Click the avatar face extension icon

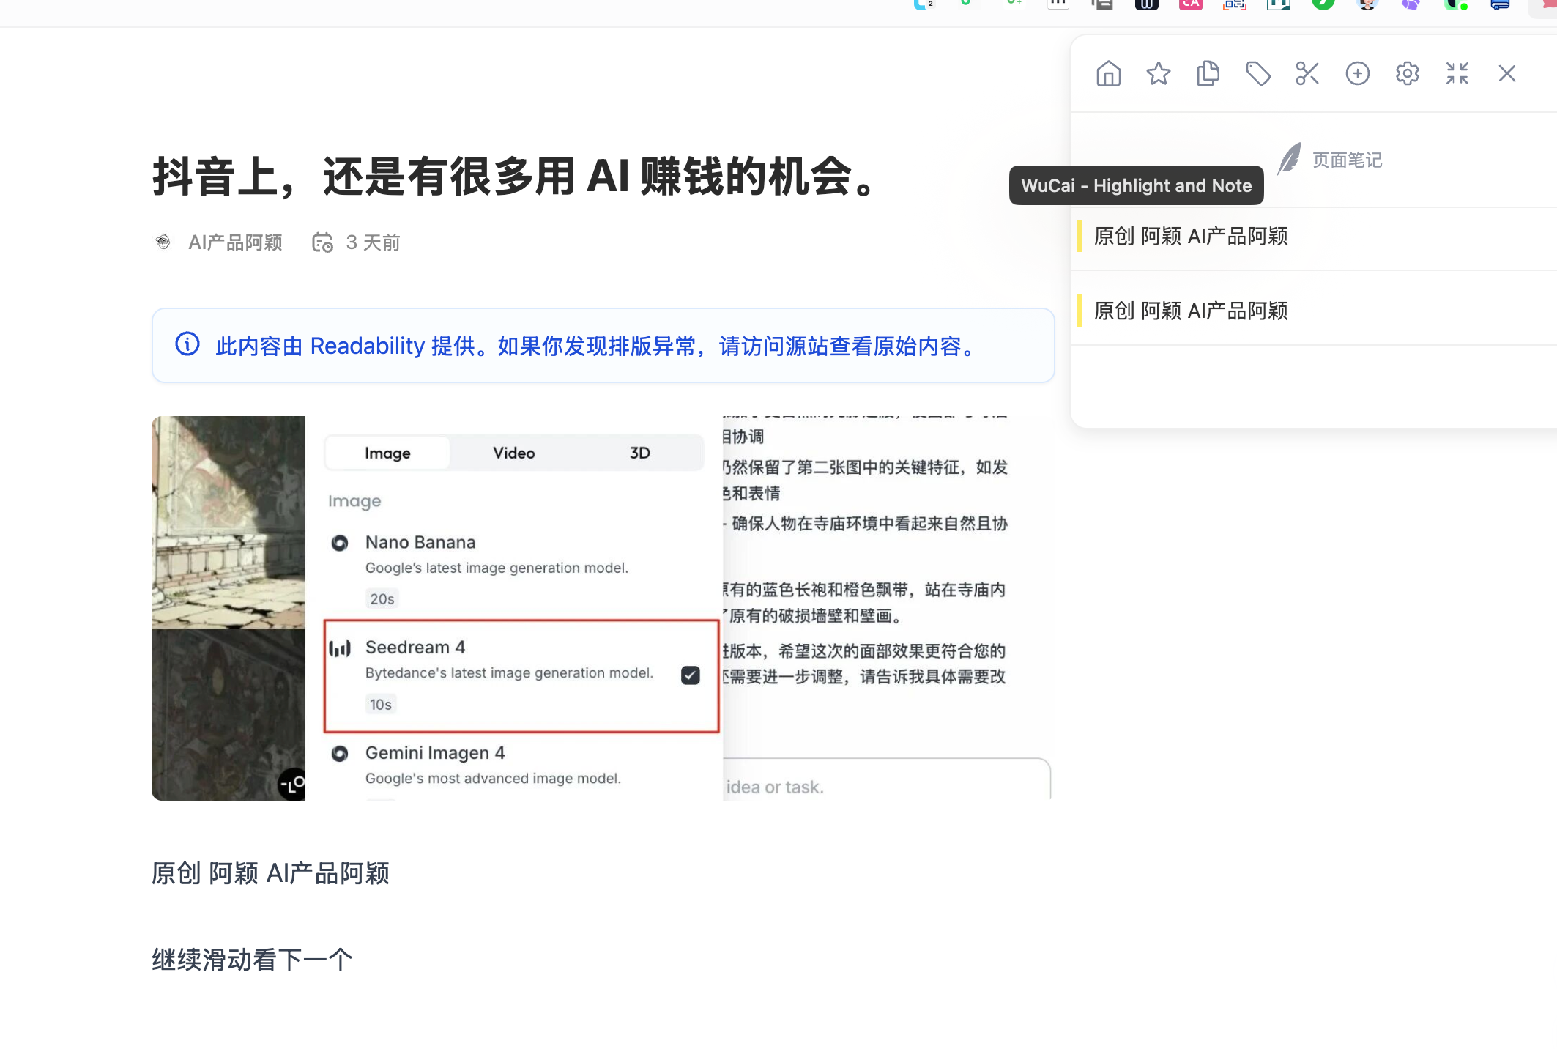click(x=1367, y=4)
